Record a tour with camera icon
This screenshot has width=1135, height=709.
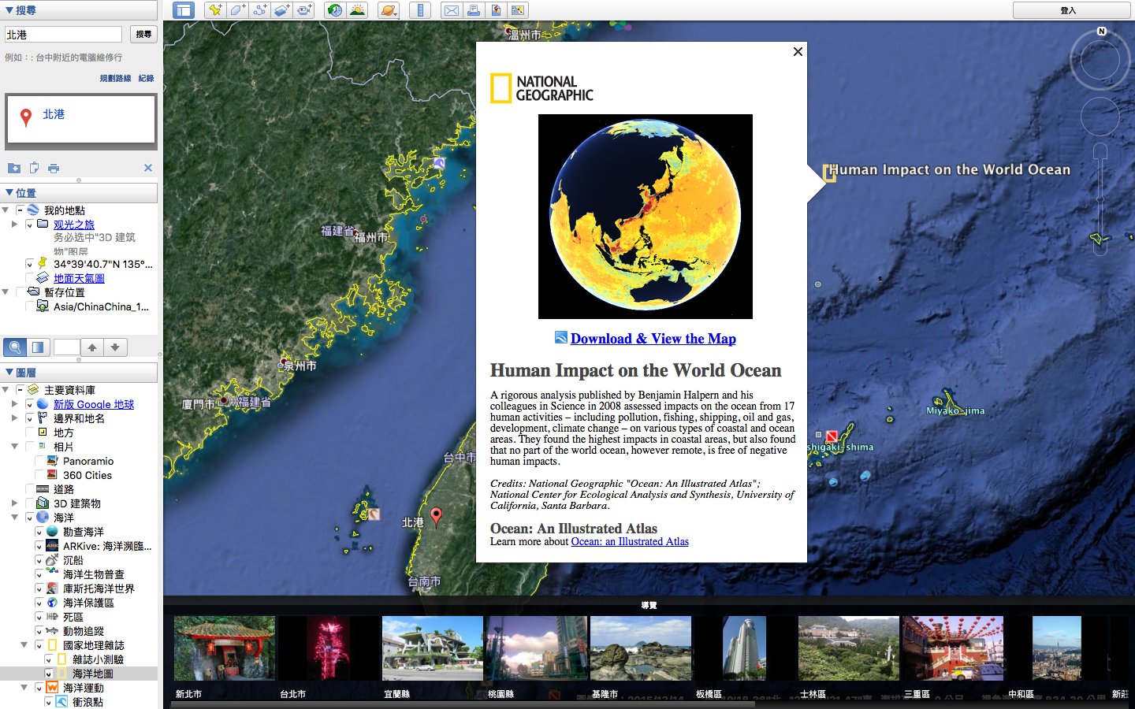pos(303,10)
